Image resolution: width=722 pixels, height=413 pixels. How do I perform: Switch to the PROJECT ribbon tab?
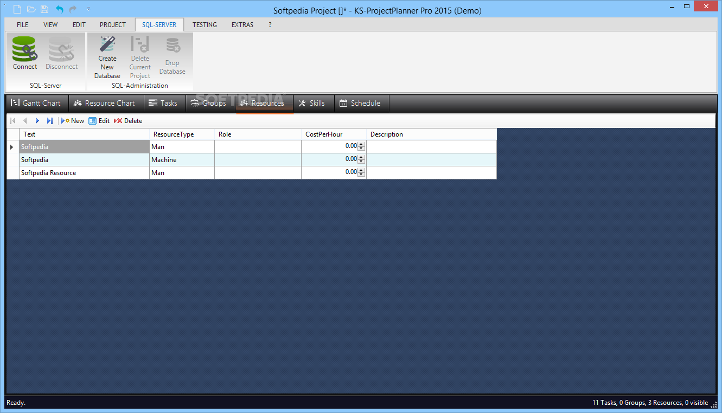click(113, 25)
